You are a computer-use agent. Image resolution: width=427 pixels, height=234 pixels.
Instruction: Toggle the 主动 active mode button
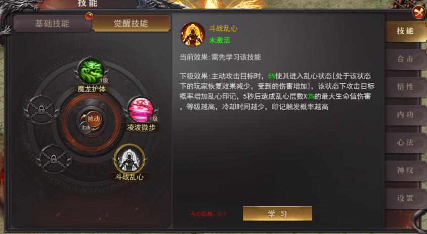[x=86, y=128]
